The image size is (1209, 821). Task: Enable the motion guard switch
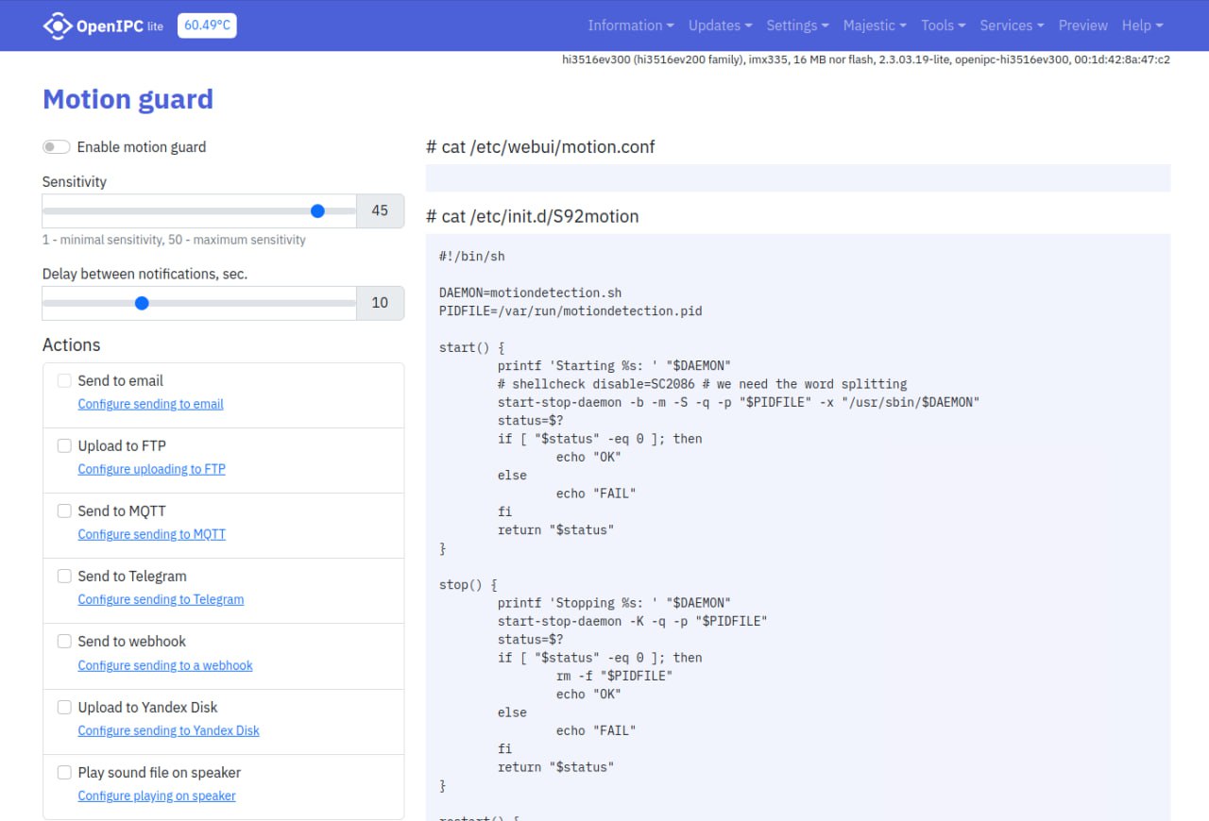pyautogui.click(x=57, y=147)
